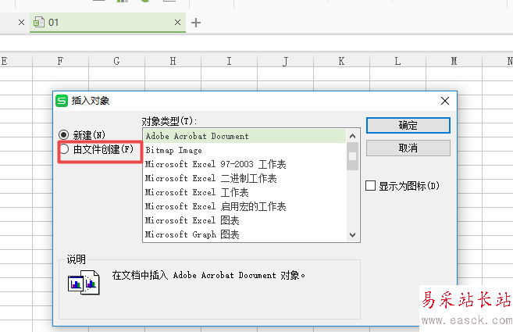Select the 新建(N) radio button
The height and width of the screenshot is (332, 513).
[x=64, y=134]
